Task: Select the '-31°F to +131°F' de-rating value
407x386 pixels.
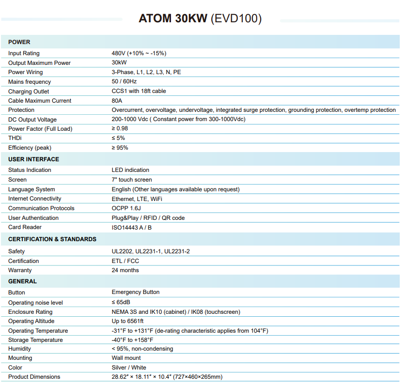Action: click(190, 331)
